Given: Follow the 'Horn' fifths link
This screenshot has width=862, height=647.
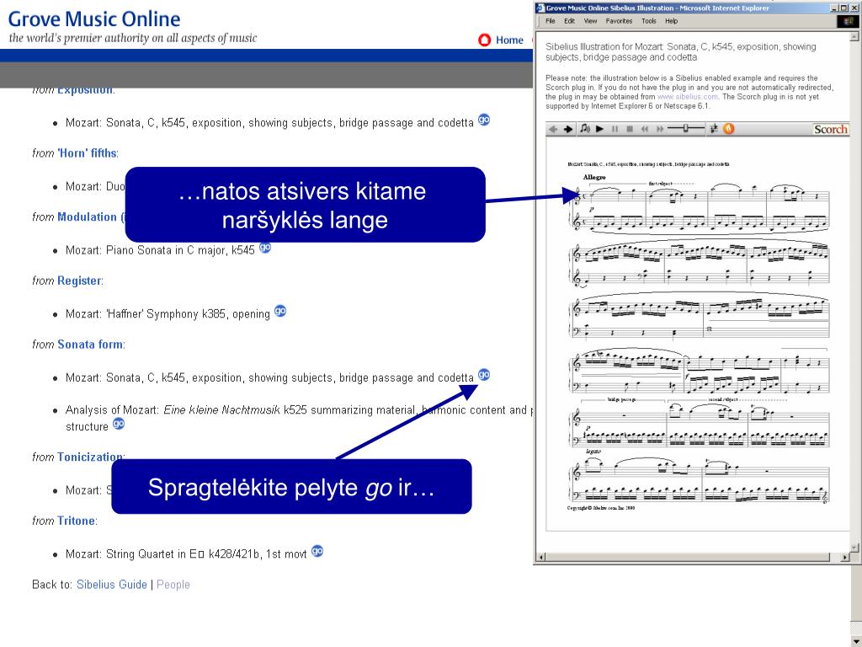Looking at the screenshot, I should (87, 153).
